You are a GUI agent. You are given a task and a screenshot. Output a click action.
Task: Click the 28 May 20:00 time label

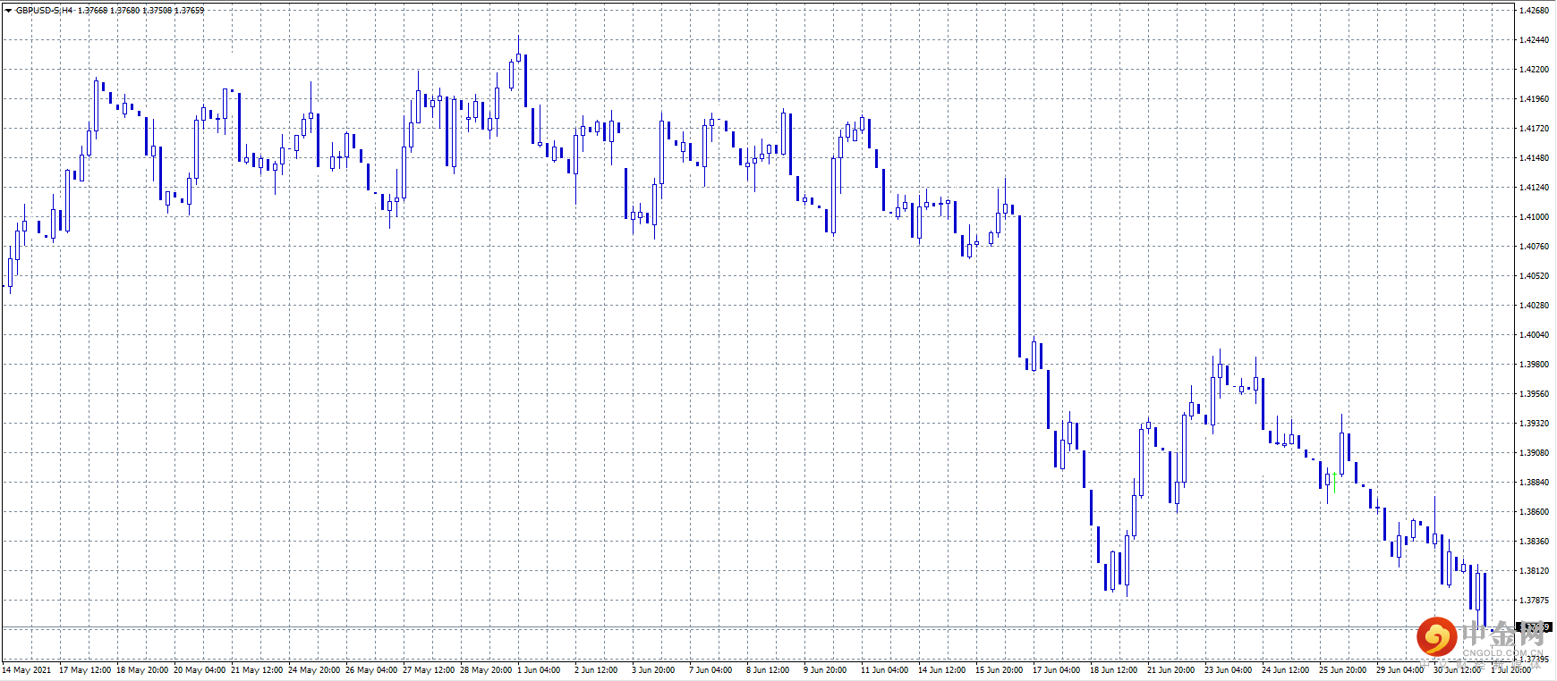[486, 670]
